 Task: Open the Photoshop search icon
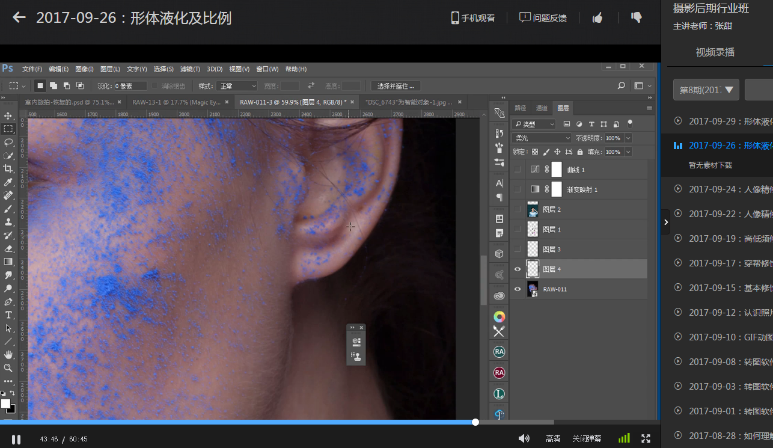click(x=622, y=86)
